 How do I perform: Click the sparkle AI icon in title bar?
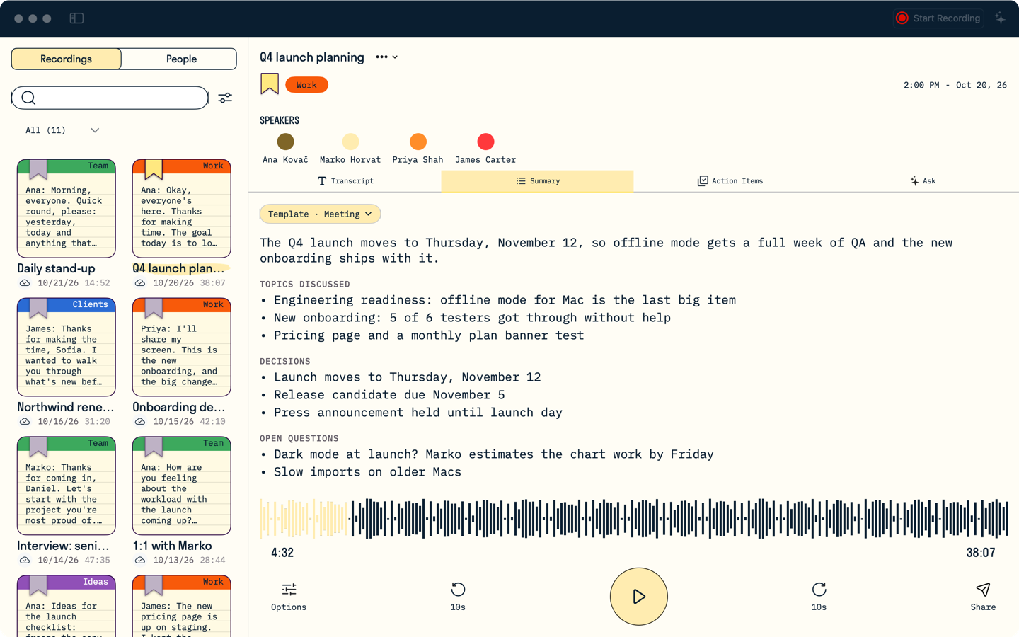1000,18
